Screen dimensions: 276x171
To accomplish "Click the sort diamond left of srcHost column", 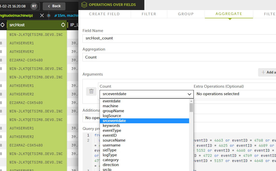I will tap(2, 25).
